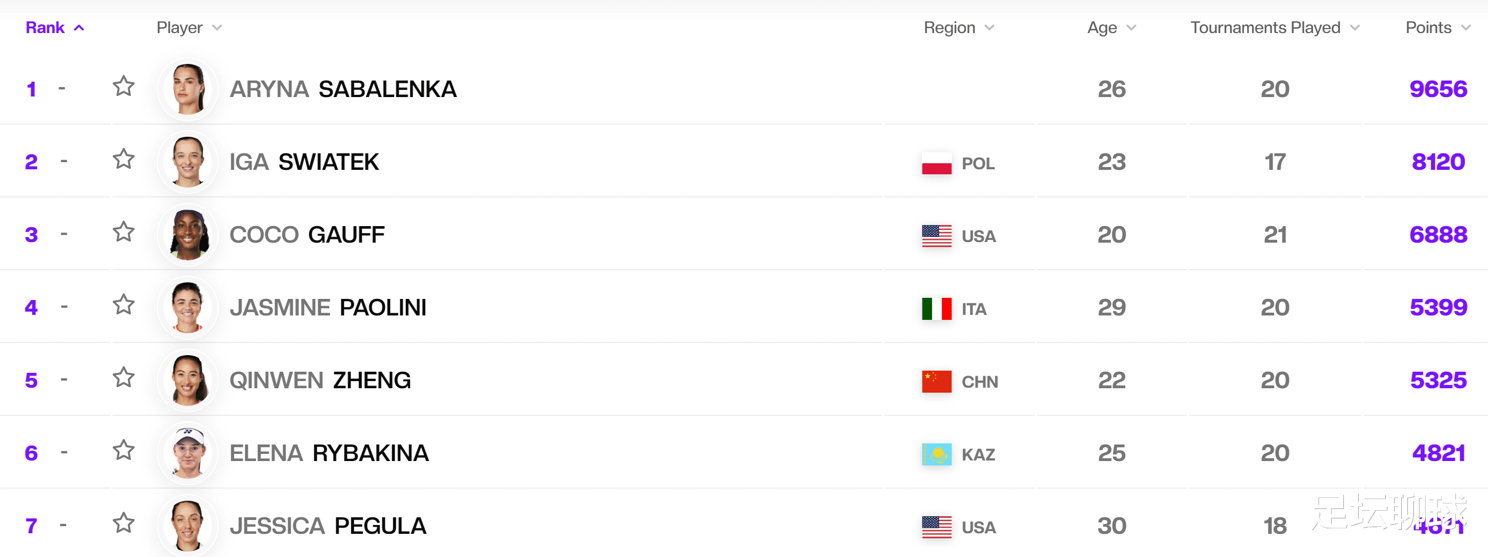This screenshot has width=1488, height=557.
Task: Open Iga Swiatek's player name link
Action: pos(304,162)
